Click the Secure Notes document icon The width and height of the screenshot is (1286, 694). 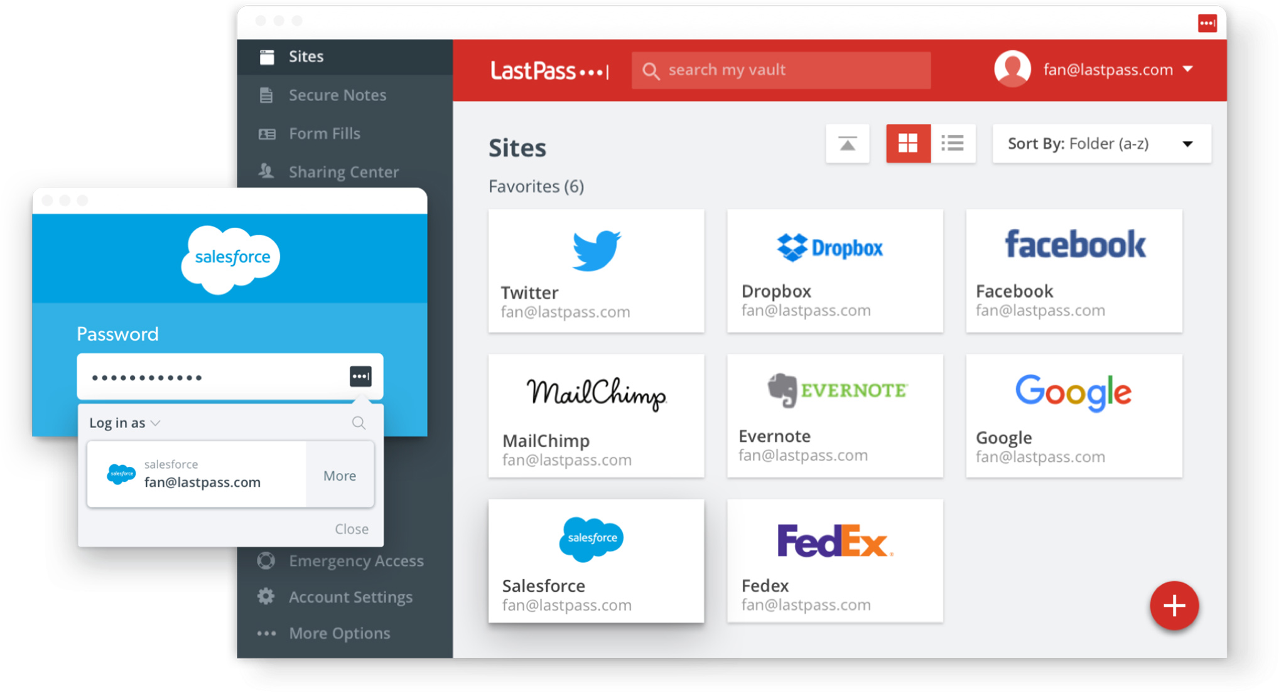[x=266, y=95]
